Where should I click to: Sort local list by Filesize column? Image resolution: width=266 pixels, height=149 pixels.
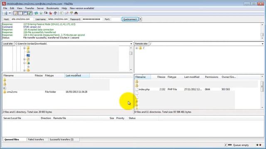click(39, 75)
